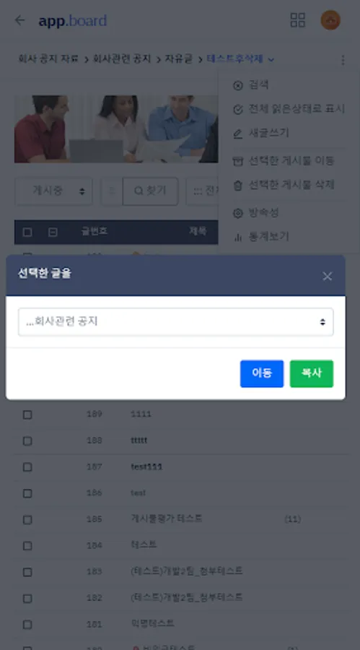Click the 통계보기 chart icon
This screenshot has height=650, width=360.
(x=238, y=237)
